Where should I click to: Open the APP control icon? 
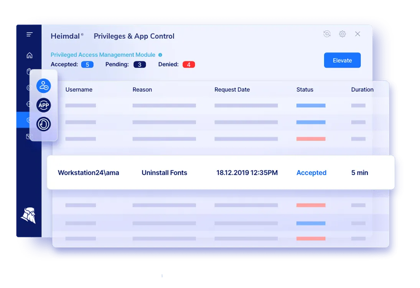click(x=44, y=105)
